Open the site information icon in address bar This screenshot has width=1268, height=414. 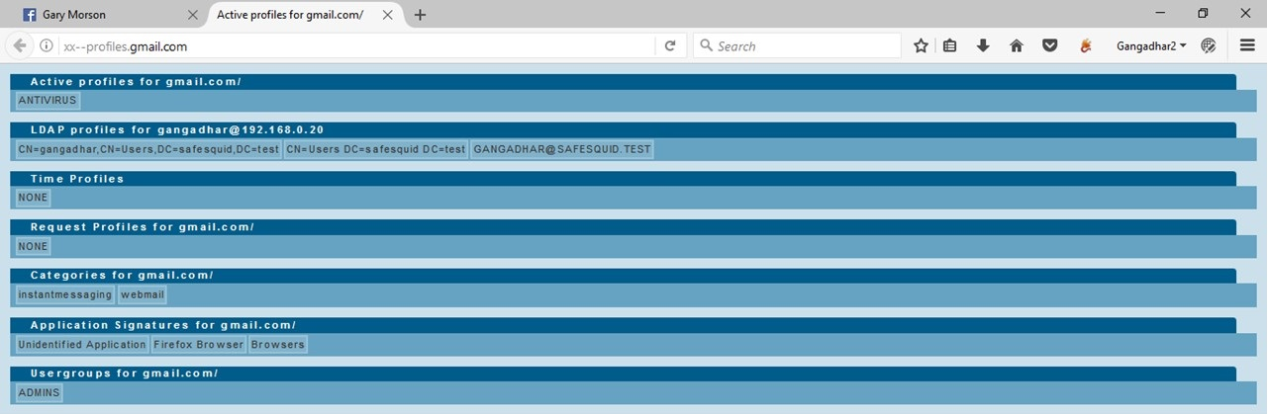(x=47, y=46)
